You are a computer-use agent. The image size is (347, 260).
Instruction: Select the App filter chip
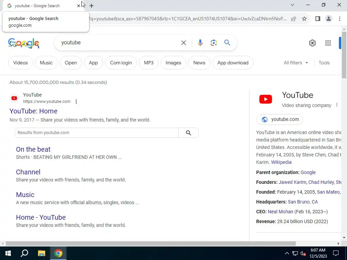pos(94,63)
